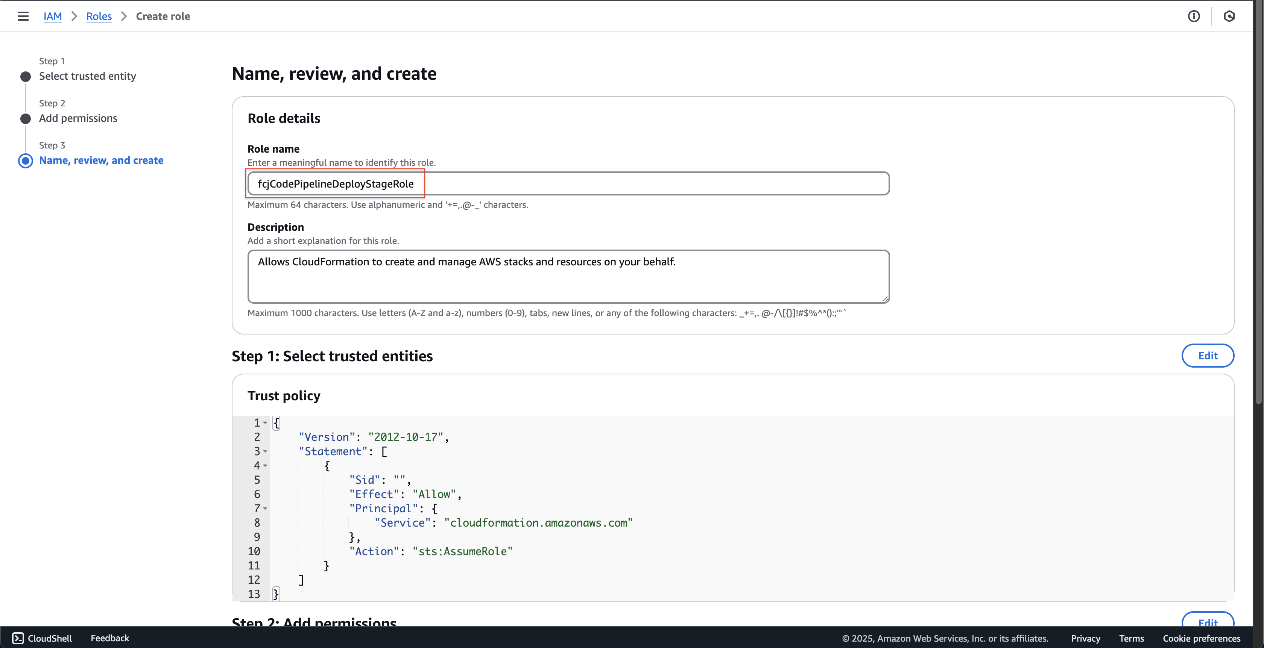The image size is (1264, 648).
Task: Go back to Select trusted entity step
Action: pyautogui.click(x=87, y=76)
